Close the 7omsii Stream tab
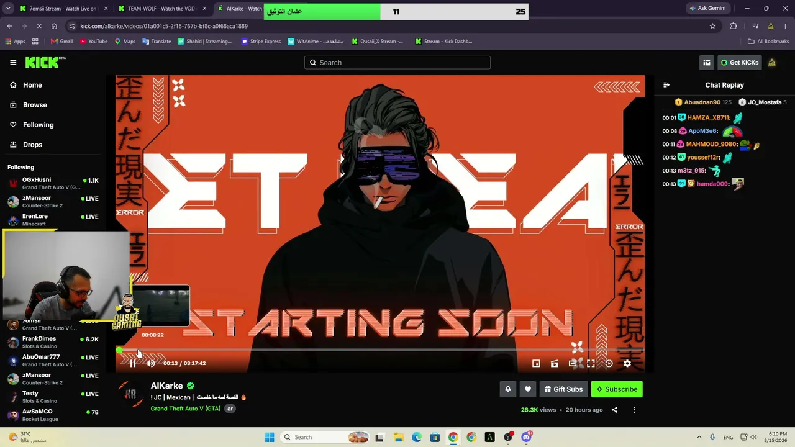The image size is (795, 447). (x=106, y=9)
